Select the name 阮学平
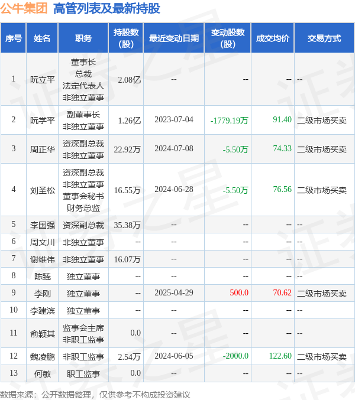The image size is (355, 400). pos(43,120)
